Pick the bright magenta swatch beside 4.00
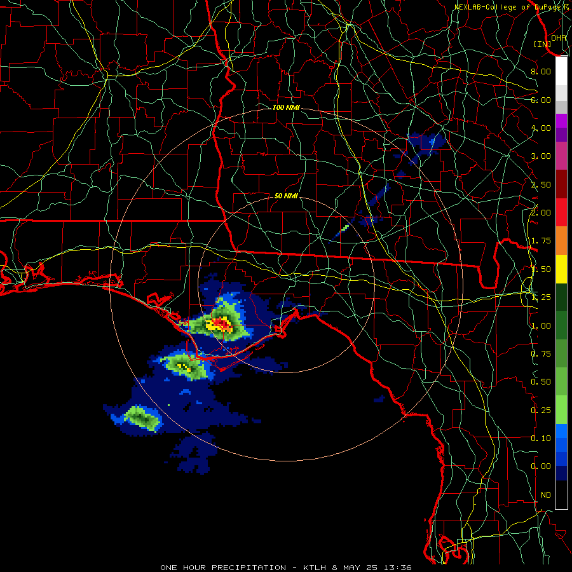The width and height of the screenshot is (572, 572). pos(561,121)
